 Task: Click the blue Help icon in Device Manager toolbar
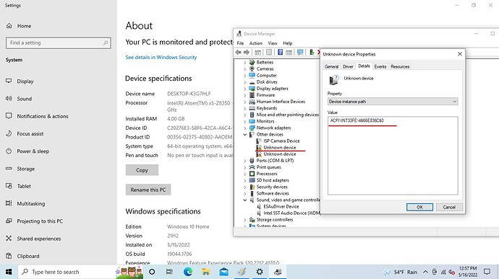[x=280, y=52]
